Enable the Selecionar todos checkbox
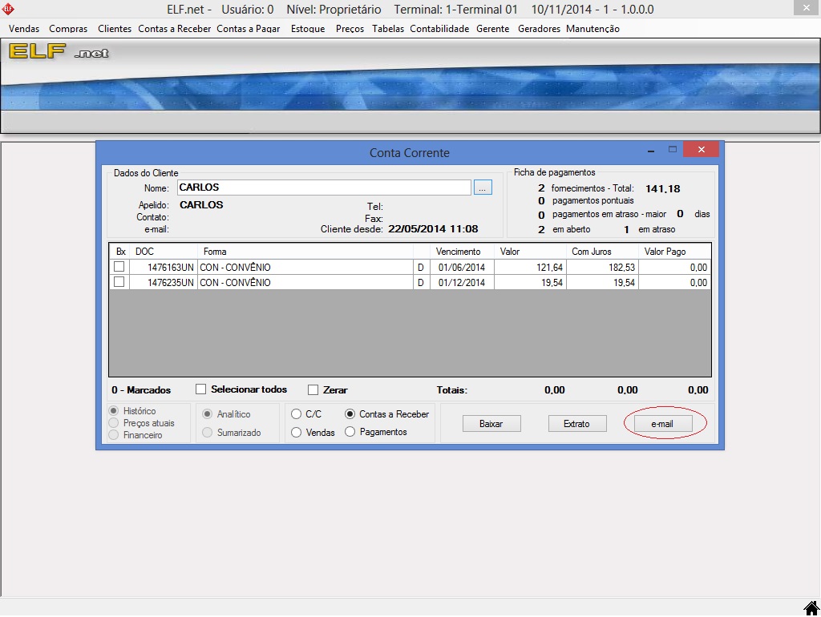The height and width of the screenshot is (617, 821). click(x=200, y=389)
